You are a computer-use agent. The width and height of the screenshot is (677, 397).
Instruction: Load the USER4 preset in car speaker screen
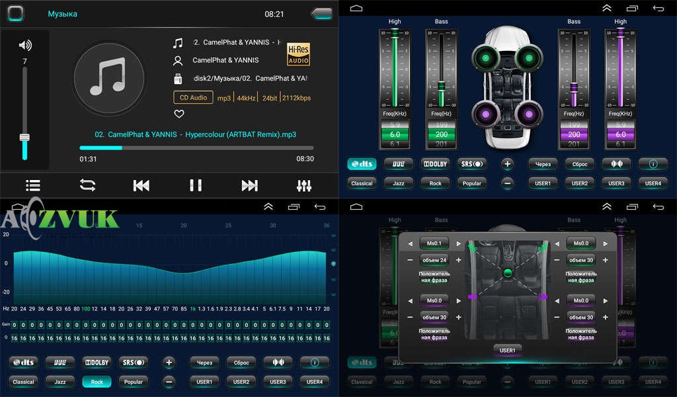click(653, 183)
